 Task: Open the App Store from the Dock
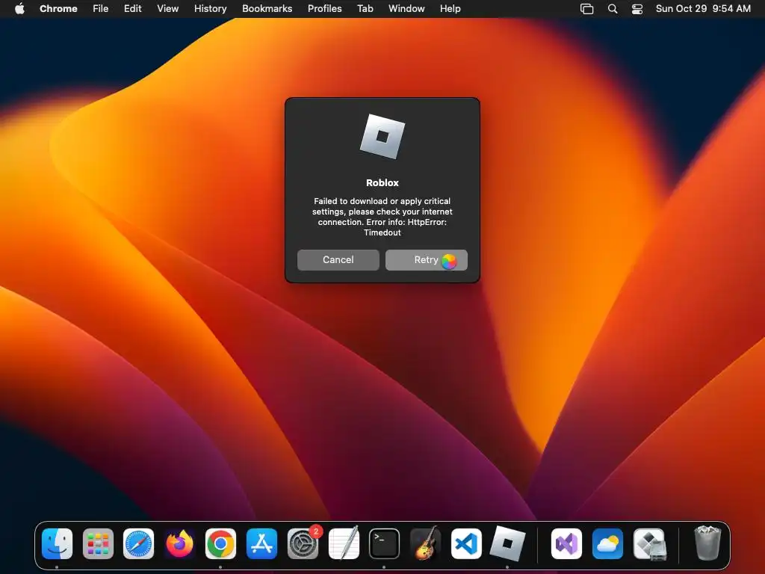(x=261, y=543)
